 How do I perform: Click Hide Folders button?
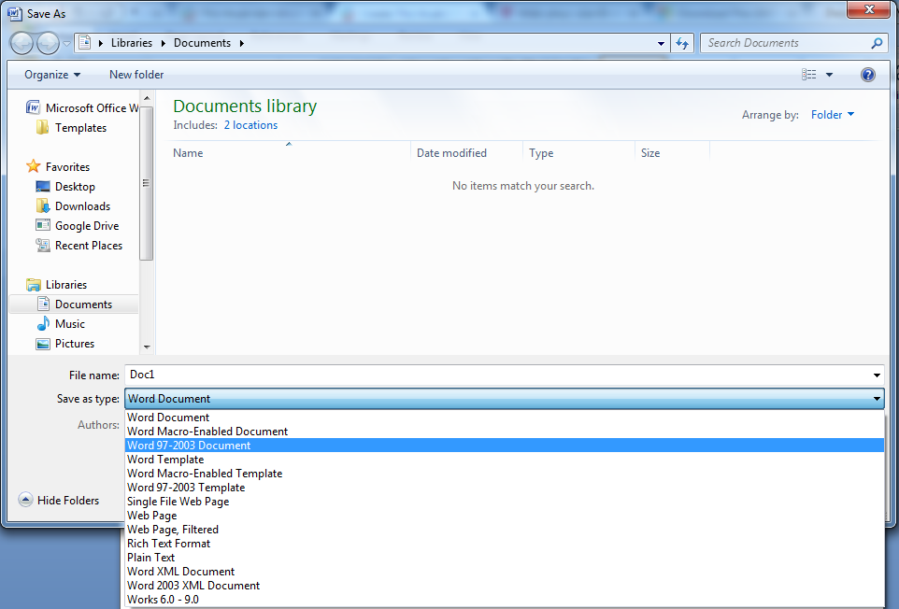tap(59, 501)
